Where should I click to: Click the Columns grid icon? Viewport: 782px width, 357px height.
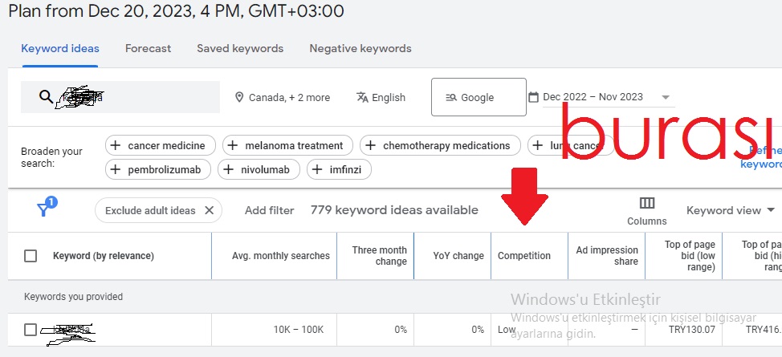click(x=647, y=203)
